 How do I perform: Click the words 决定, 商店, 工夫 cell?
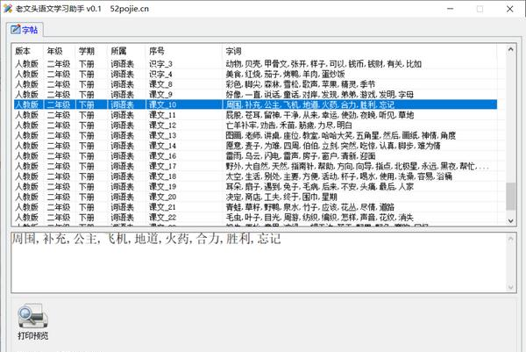[281, 197]
